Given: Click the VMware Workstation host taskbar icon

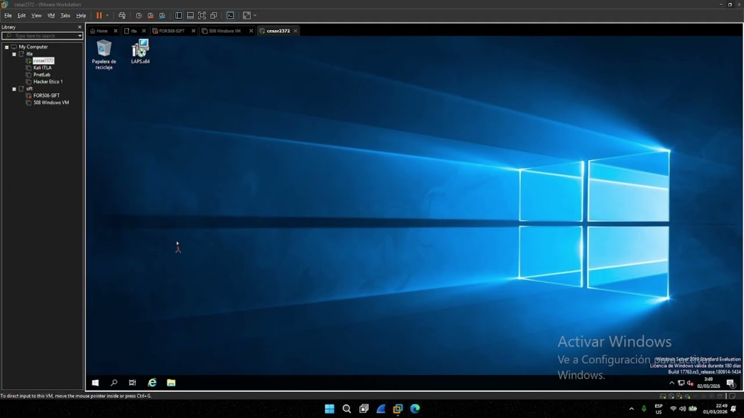Looking at the screenshot, I should [398, 409].
